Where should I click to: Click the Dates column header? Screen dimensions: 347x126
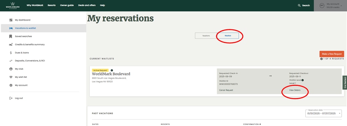tap(95, 124)
